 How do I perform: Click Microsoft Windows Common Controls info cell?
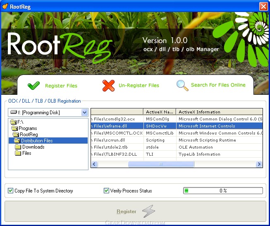point(220,133)
